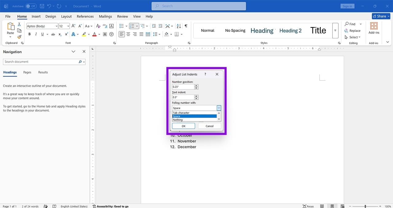Show paragraph marks with pilcrow icon
This screenshot has width=393, height=208.
click(x=186, y=26)
